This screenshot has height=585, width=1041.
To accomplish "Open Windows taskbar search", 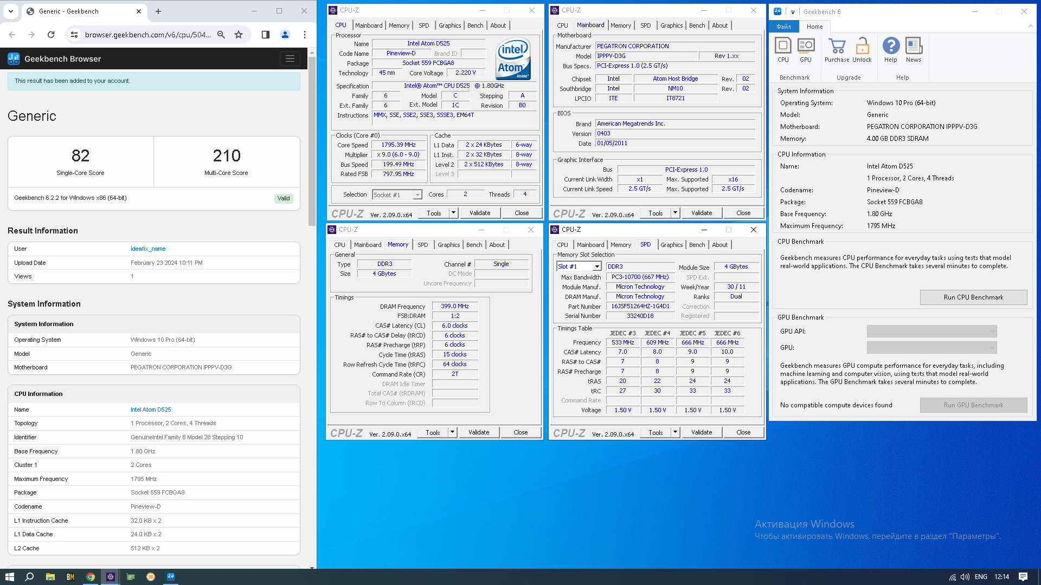I will click(29, 577).
